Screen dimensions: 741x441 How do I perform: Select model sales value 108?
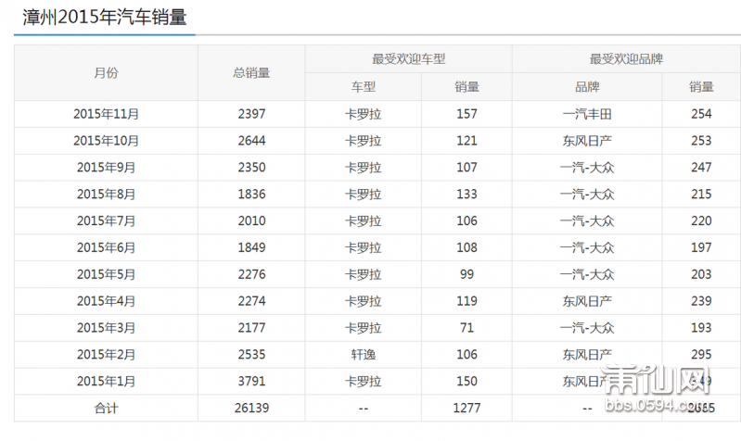[466, 248]
